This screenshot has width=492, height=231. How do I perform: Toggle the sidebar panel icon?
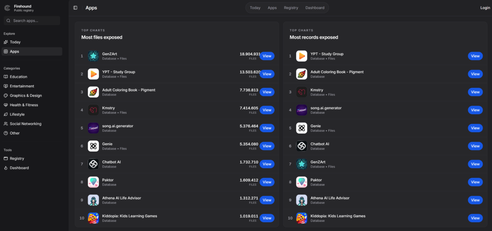75,8
